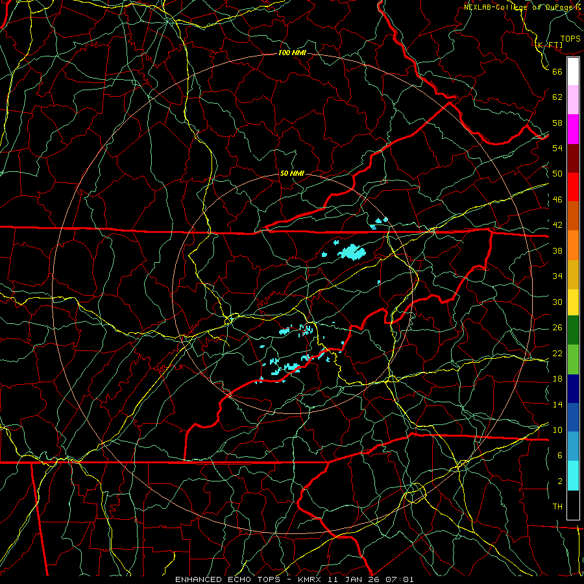Click the legend value 22

pos(557,353)
